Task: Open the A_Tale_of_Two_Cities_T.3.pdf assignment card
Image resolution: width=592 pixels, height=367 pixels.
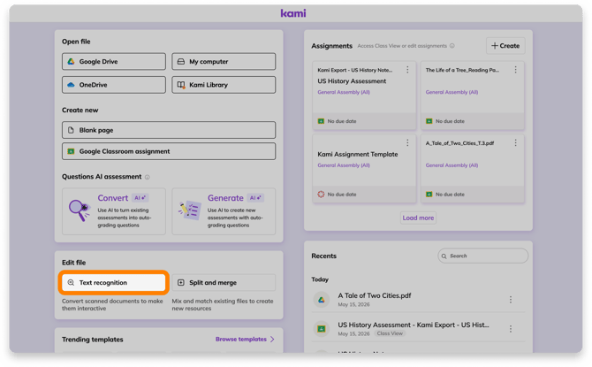Action: pyautogui.click(x=473, y=169)
